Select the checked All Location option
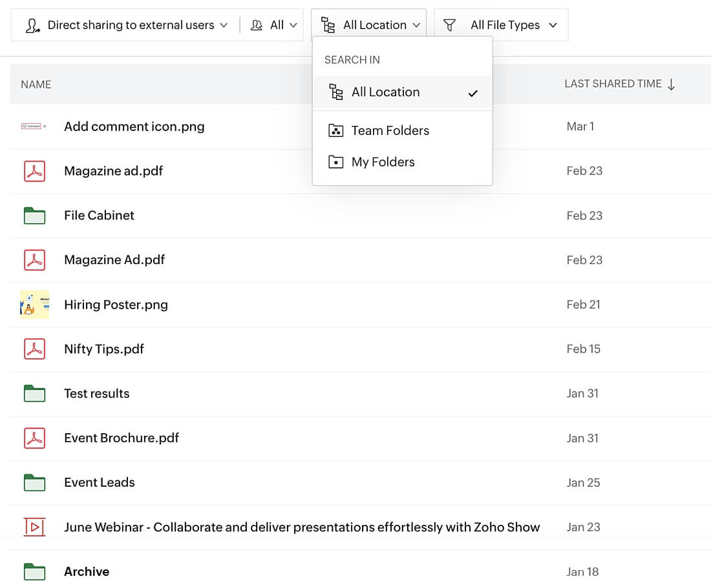This screenshot has height=581, width=711. [385, 92]
